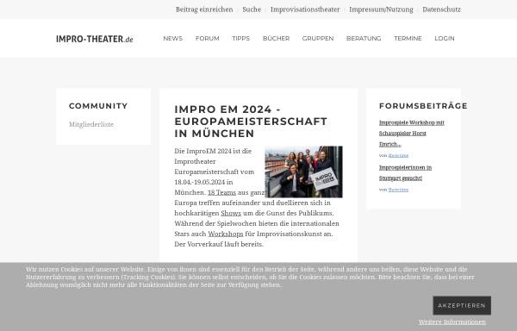Follow the Shows link in article

pos(231,213)
